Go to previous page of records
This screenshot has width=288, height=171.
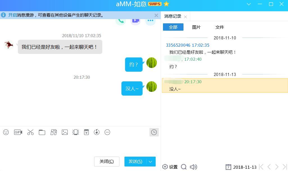(269, 167)
